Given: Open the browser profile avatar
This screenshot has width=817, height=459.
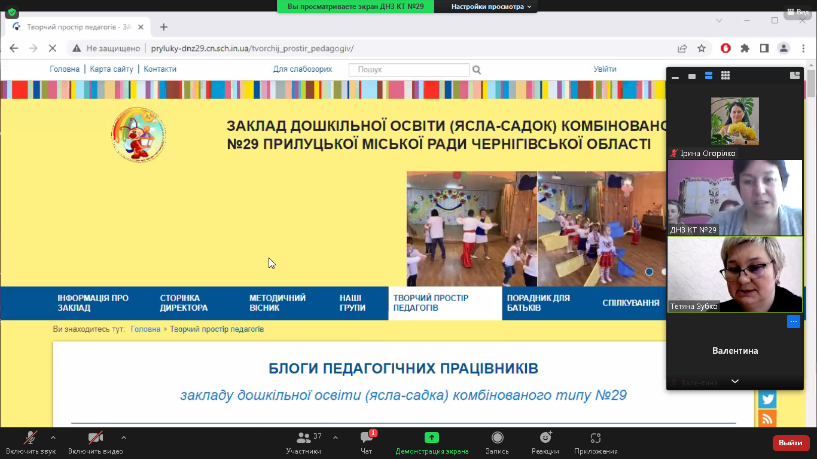Looking at the screenshot, I should pos(784,48).
